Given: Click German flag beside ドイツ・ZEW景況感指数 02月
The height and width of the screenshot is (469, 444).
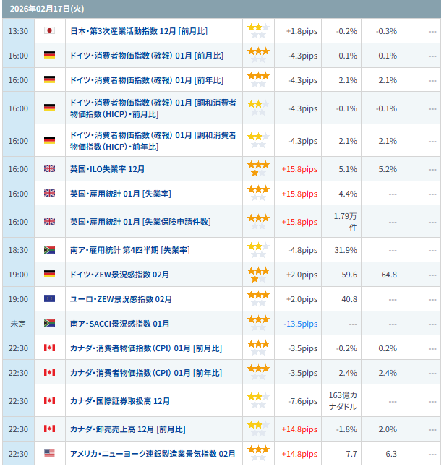Looking at the screenshot, I should click(49, 275).
